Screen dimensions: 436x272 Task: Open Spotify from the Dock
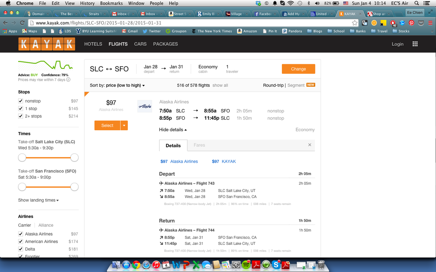pos(246,265)
